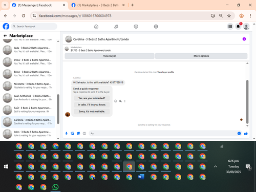Send quick response 'Yes, are you interested?'

[x=92, y=98]
